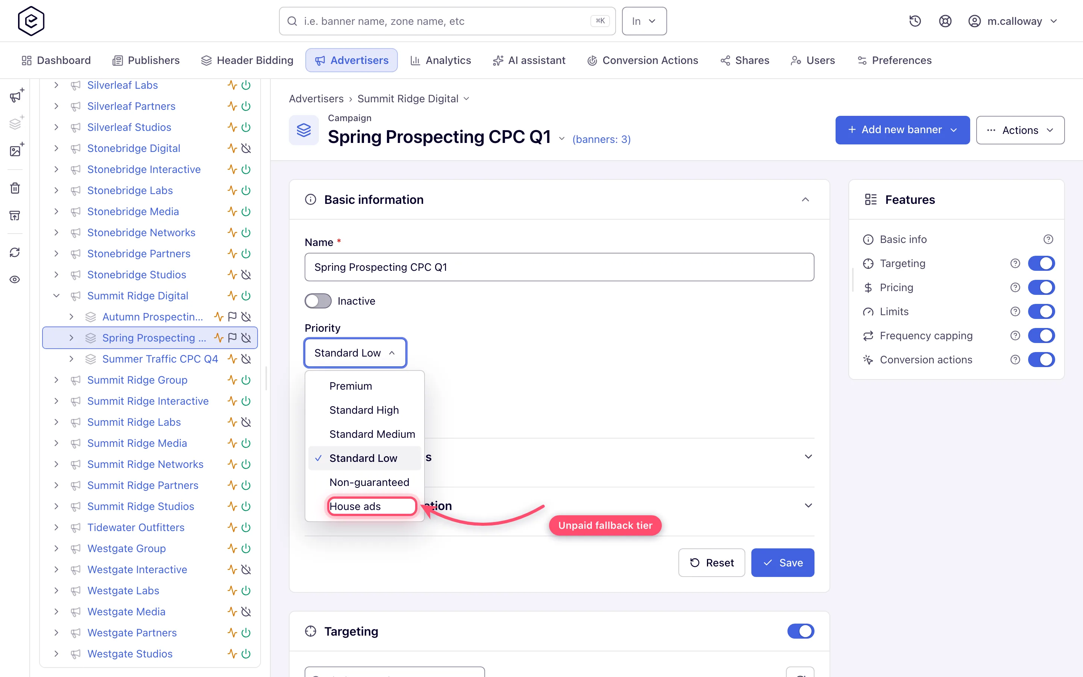
Task: Go to the Publishers navigation tab
Action: click(146, 61)
